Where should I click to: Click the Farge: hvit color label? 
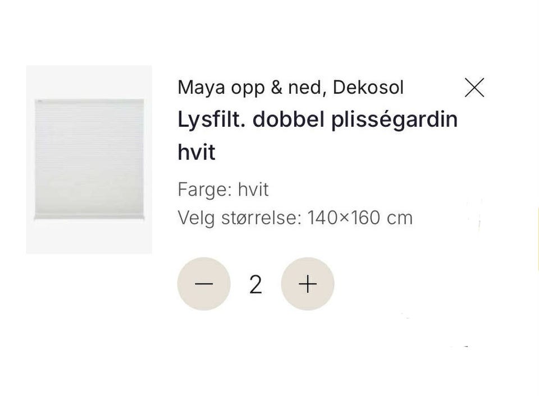223,190
